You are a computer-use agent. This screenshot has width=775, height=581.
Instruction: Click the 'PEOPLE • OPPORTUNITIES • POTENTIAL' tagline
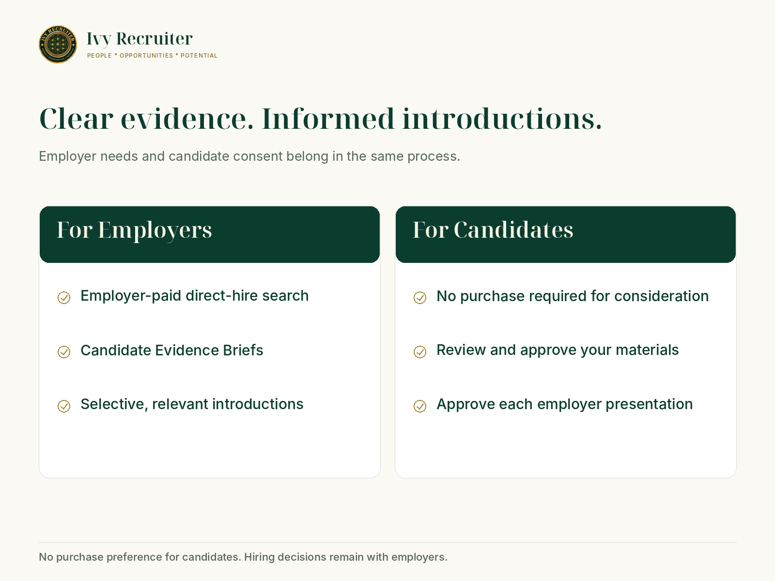coord(152,56)
